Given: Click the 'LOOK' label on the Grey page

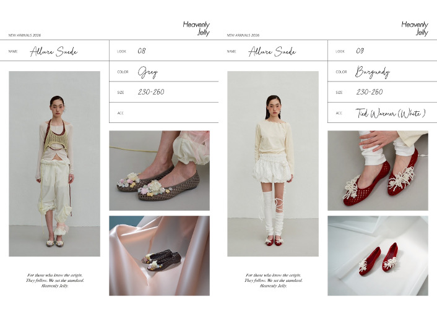Looking at the screenshot, I should coord(121,51).
